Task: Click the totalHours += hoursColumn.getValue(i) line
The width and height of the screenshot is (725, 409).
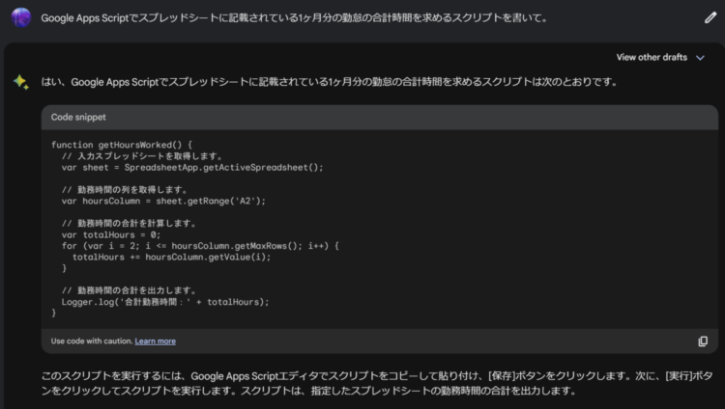Action: [x=171, y=258]
